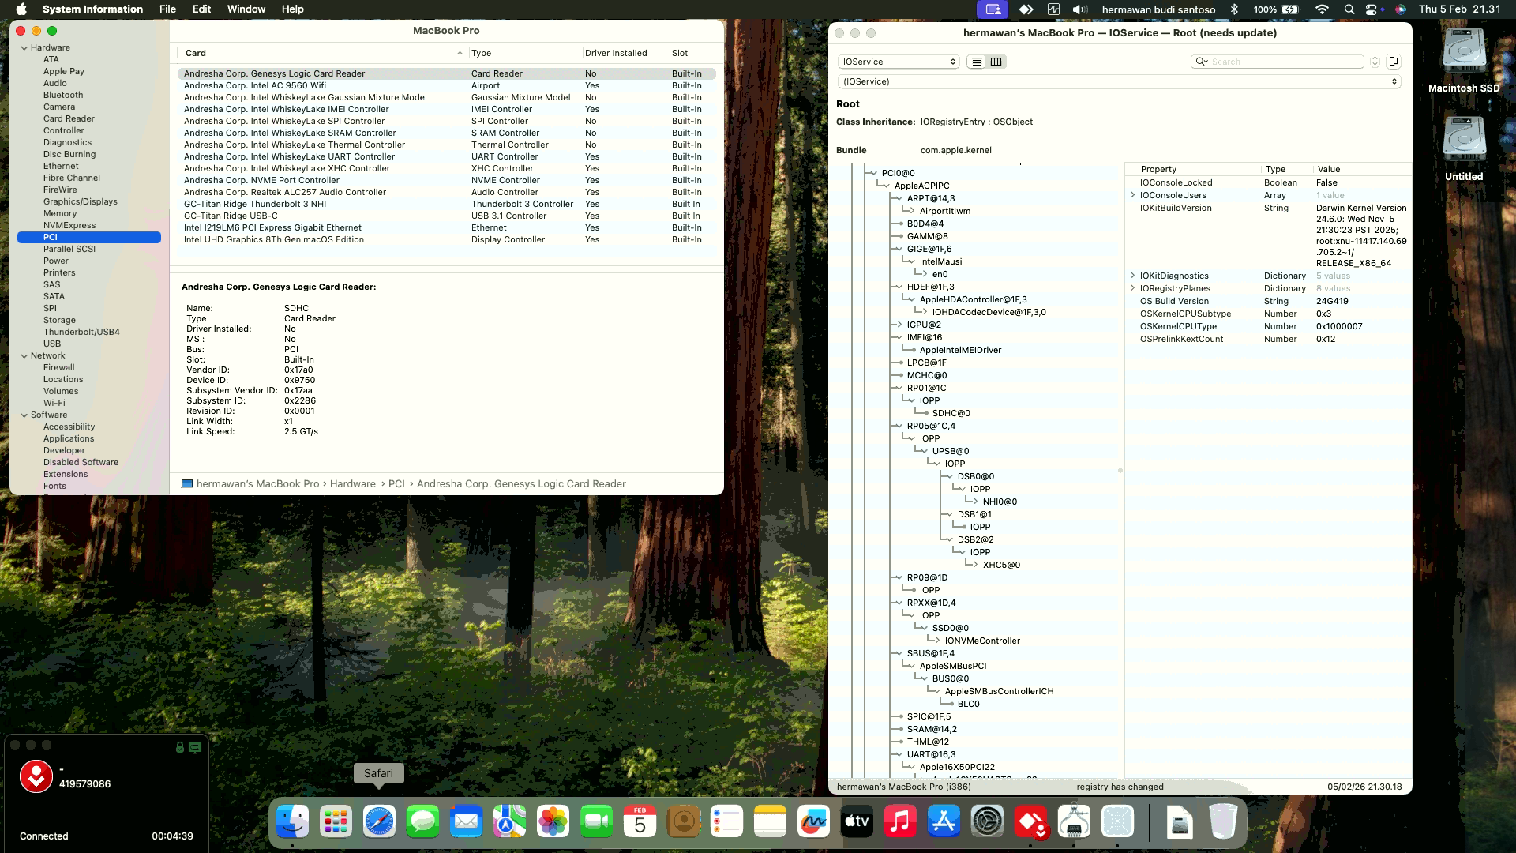Expand the IORegistryPlanes property row
The height and width of the screenshot is (853, 1516).
pos(1132,288)
